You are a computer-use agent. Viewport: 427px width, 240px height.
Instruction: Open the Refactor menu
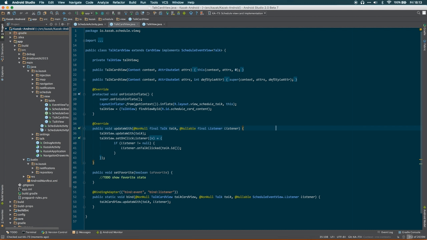(x=119, y=2)
